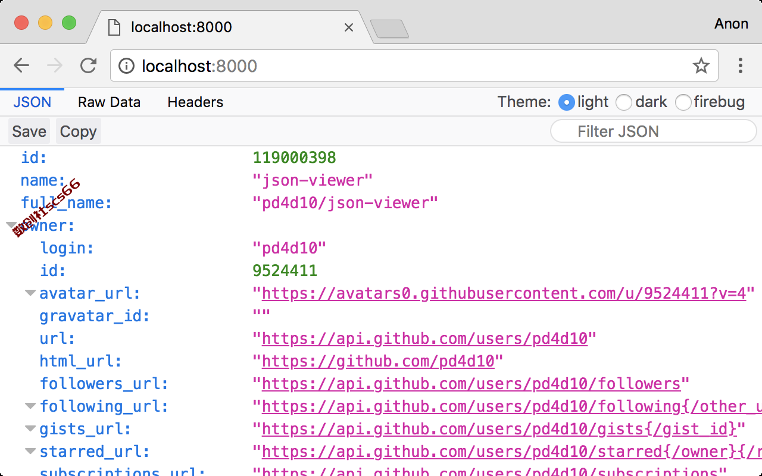Open the api.github.com/users/pd4d10 url link
The image size is (762, 476).
(424, 339)
